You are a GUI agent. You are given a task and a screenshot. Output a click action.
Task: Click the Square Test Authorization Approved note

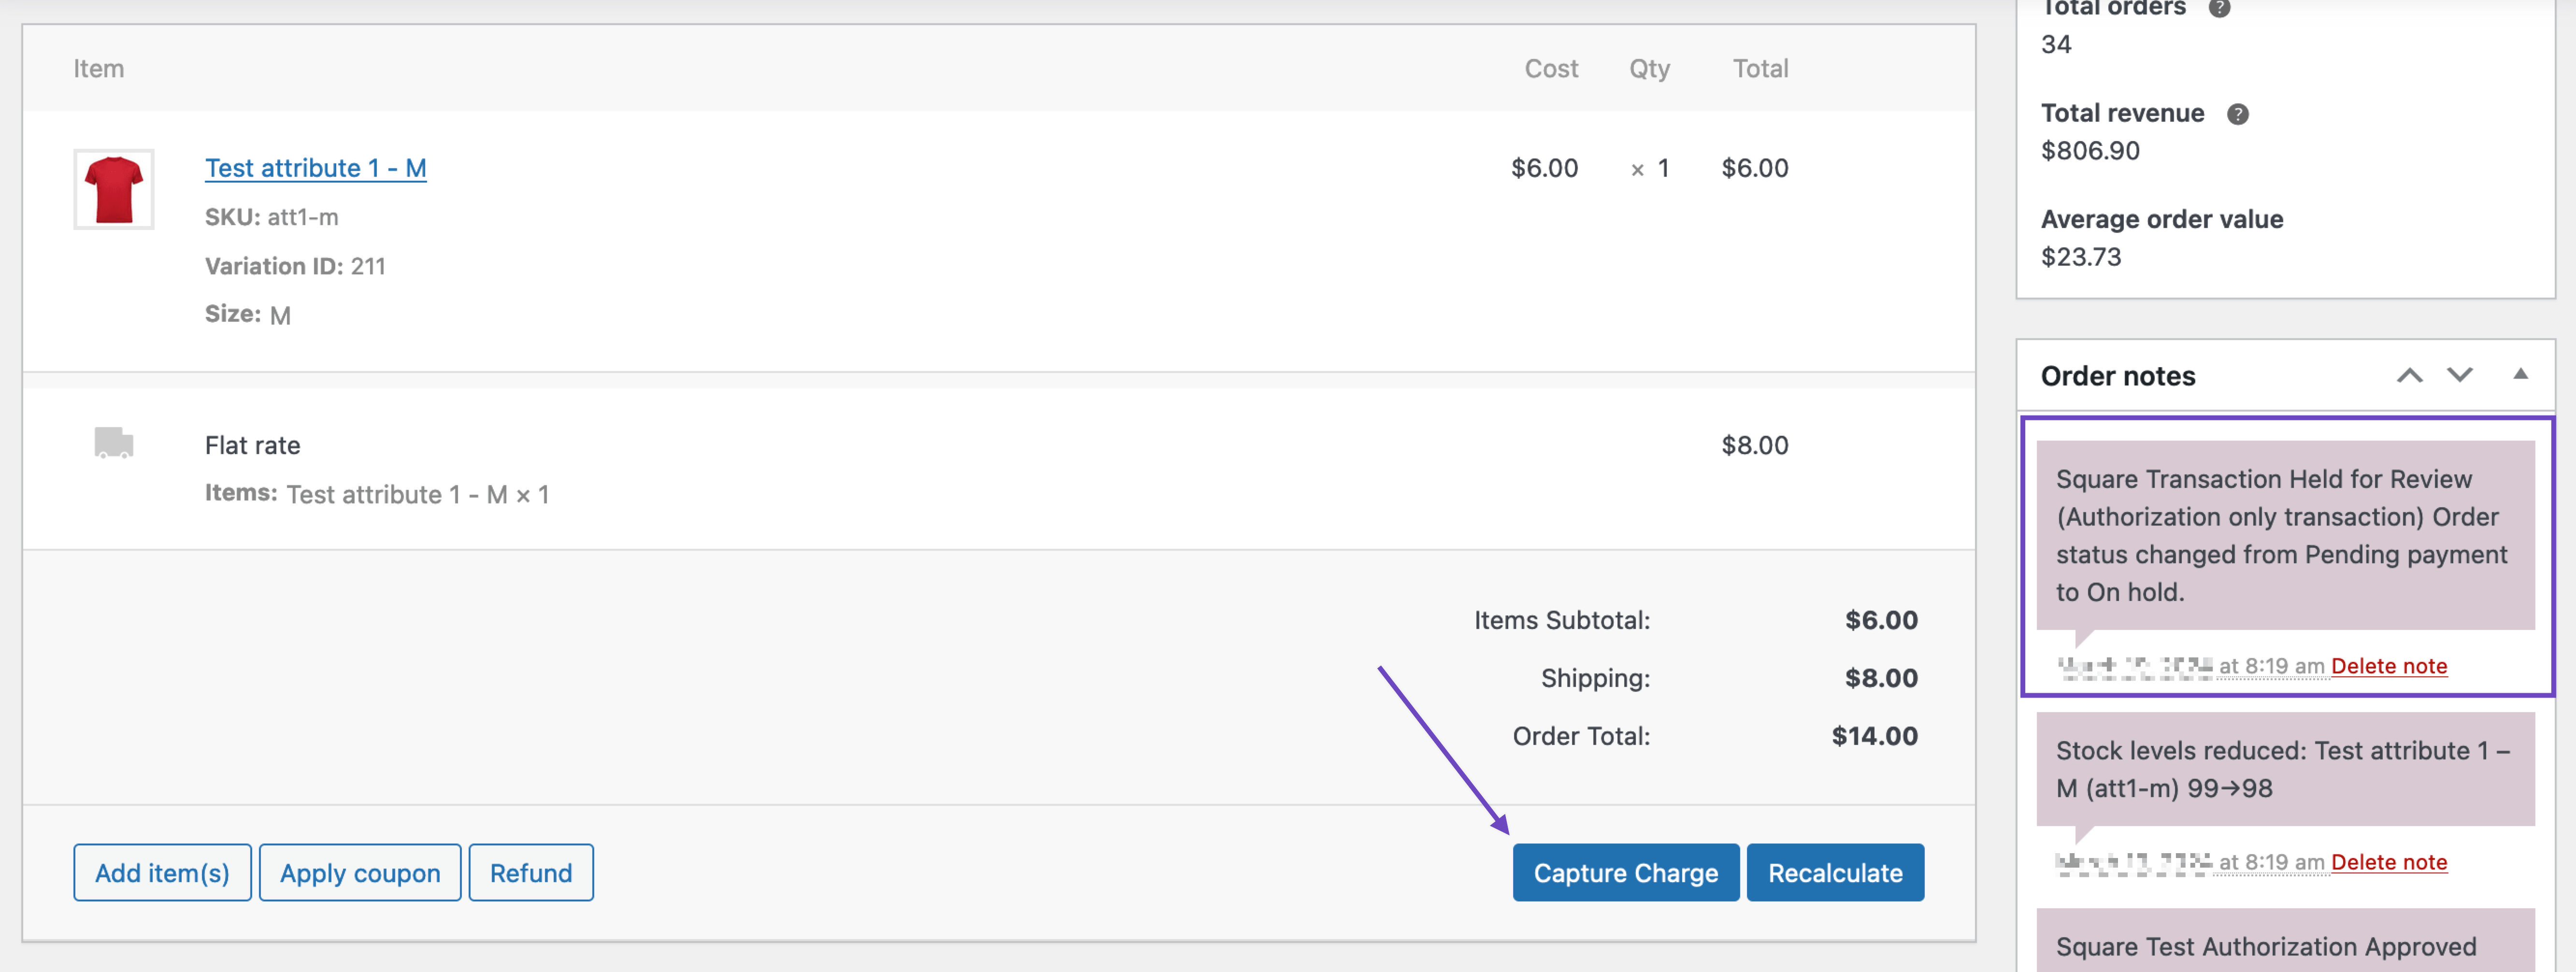[x=2265, y=946]
